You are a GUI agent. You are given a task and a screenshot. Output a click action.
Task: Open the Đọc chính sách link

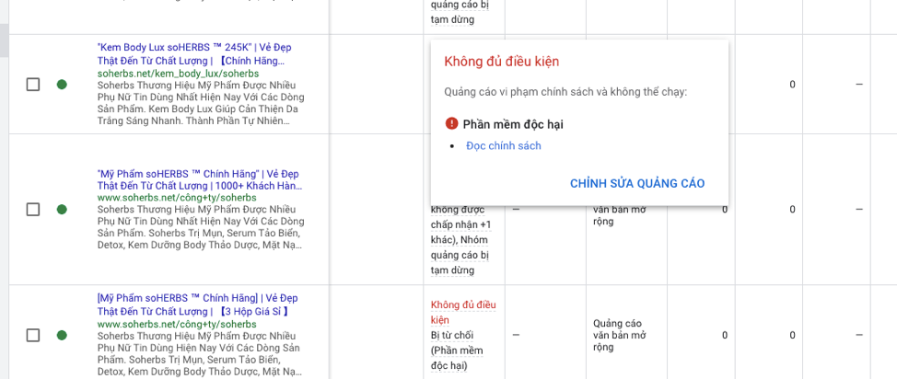click(504, 145)
